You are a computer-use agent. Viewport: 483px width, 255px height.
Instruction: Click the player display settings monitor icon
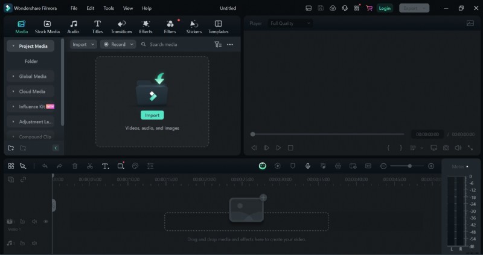click(x=433, y=147)
